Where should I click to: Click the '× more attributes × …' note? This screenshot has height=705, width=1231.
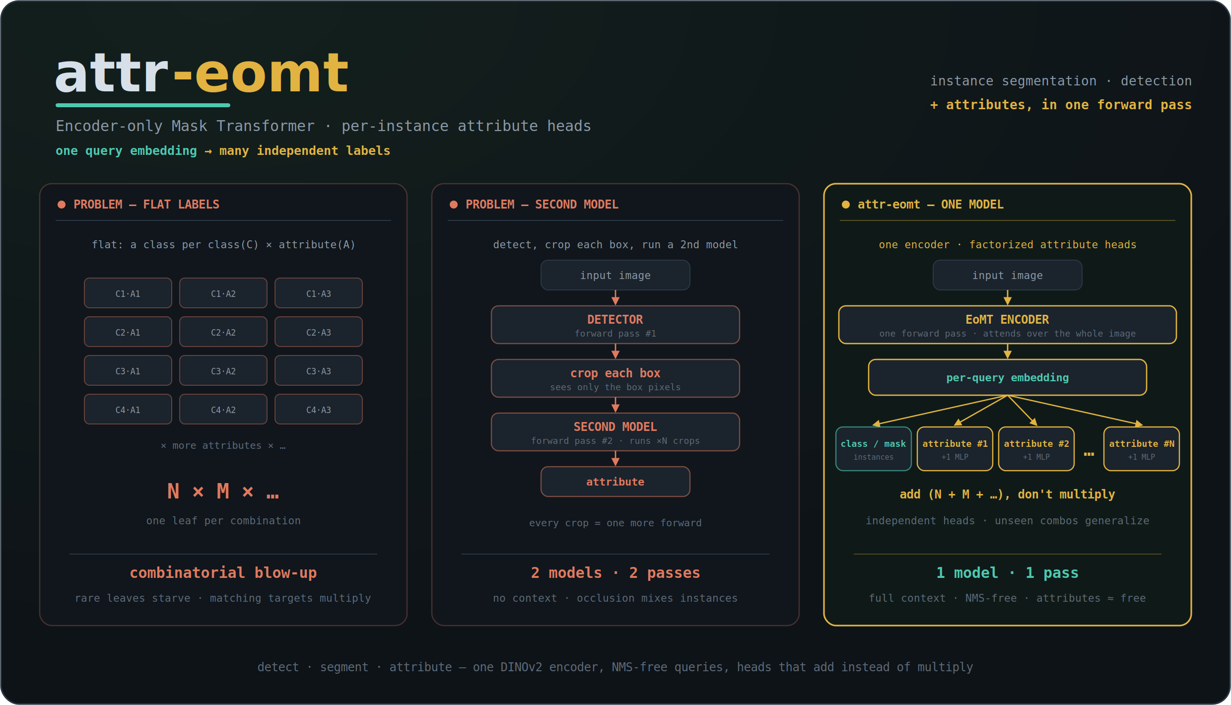223,446
